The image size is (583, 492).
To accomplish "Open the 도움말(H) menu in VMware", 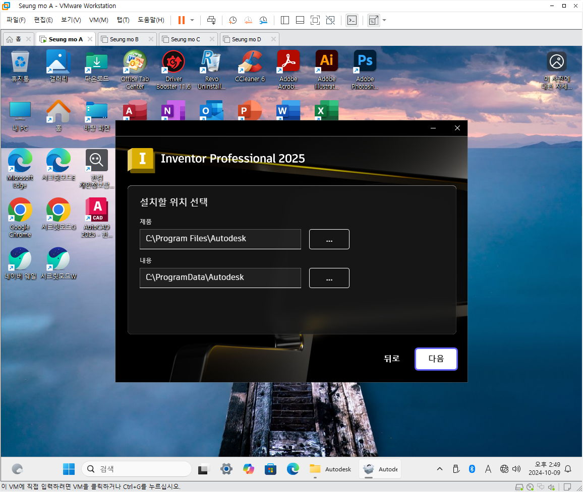I will [x=151, y=20].
